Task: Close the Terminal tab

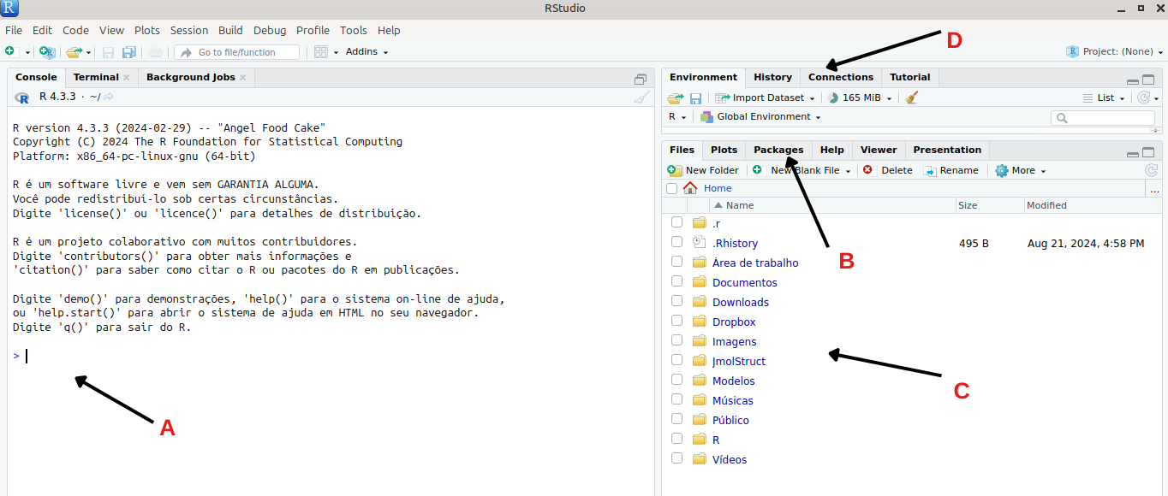Action: pos(127,77)
